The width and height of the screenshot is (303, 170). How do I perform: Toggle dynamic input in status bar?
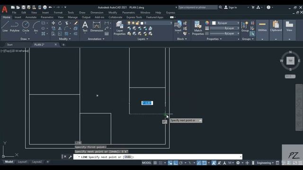click(x=170, y=163)
